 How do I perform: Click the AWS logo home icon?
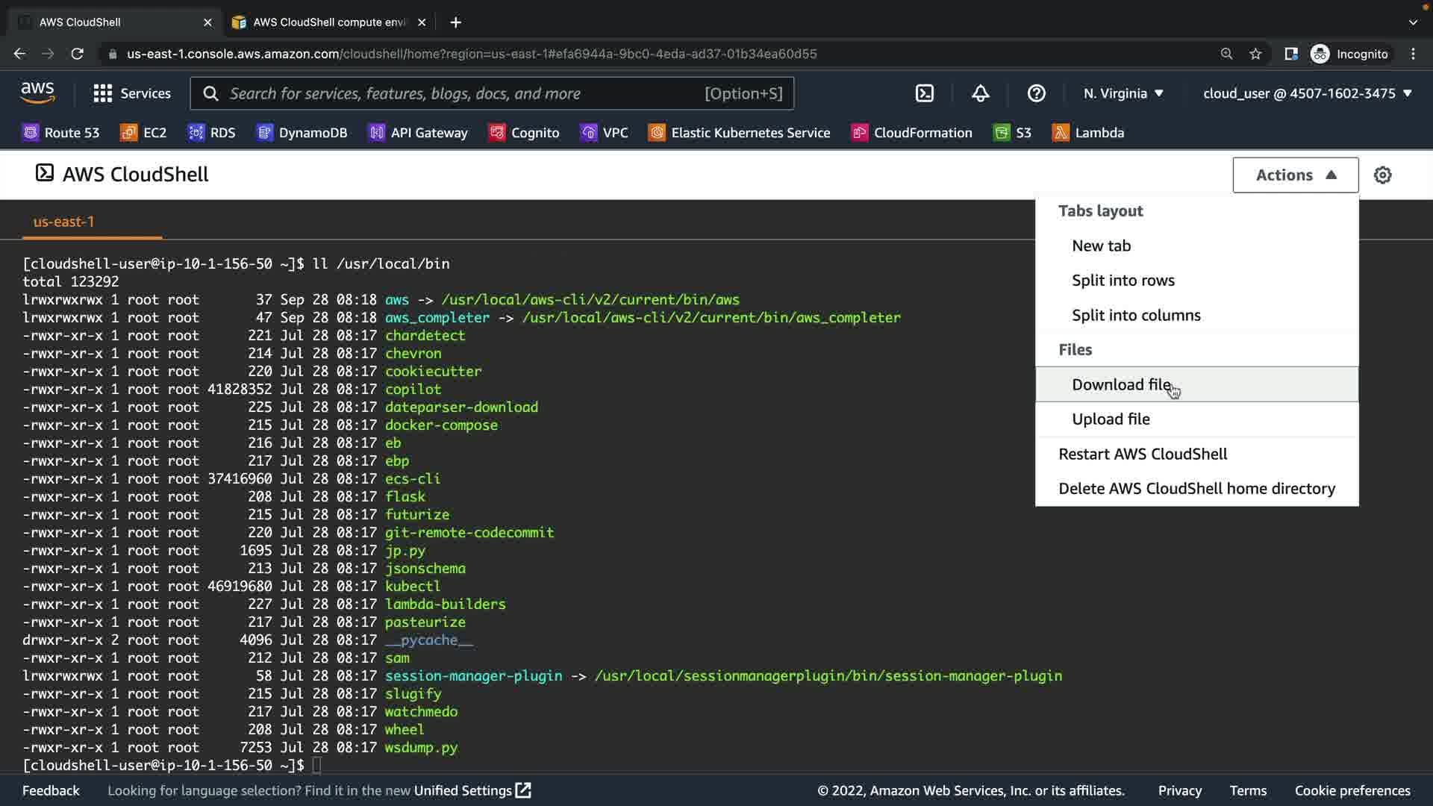[x=37, y=93]
